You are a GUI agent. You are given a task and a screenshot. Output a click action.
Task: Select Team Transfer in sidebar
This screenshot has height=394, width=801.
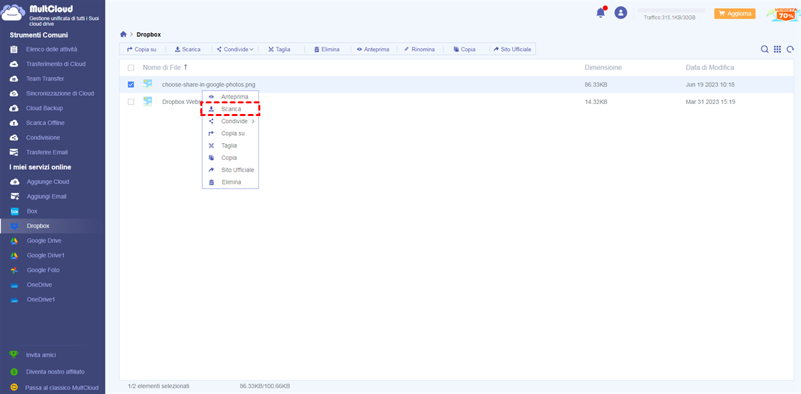point(45,79)
